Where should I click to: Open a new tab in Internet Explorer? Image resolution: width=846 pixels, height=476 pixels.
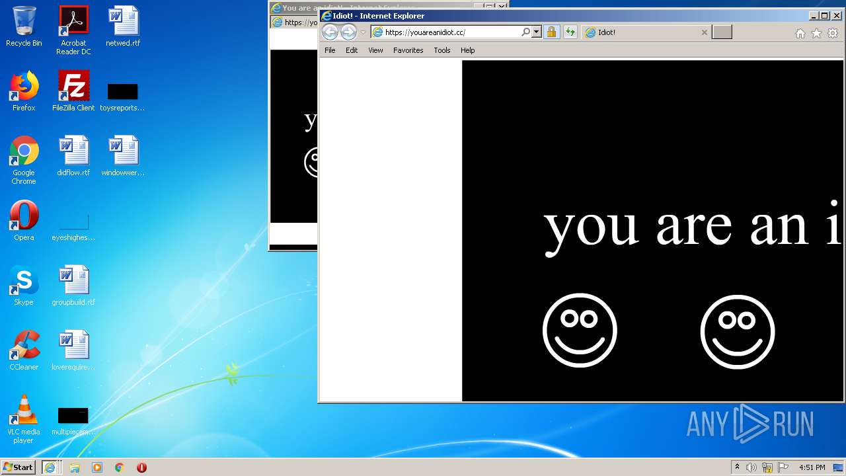[x=722, y=32]
